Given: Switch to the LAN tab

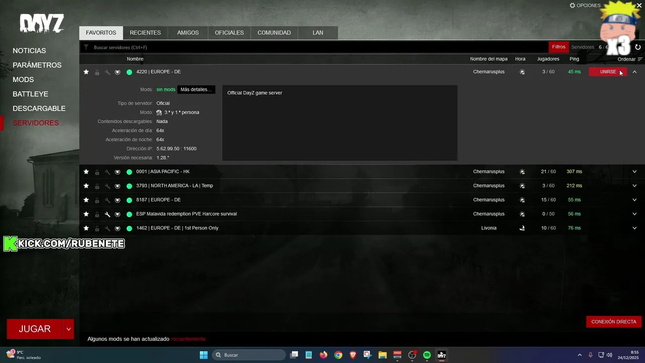Looking at the screenshot, I should pyautogui.click(x=318, y=33).
